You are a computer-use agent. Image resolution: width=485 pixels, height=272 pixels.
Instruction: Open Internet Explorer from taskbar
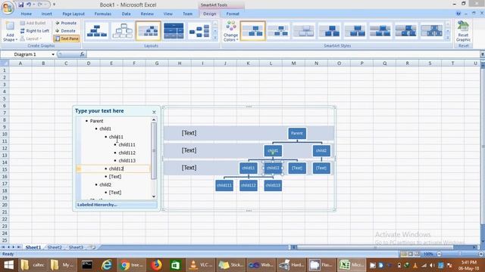pyautogui.click(x=107, y=265)
